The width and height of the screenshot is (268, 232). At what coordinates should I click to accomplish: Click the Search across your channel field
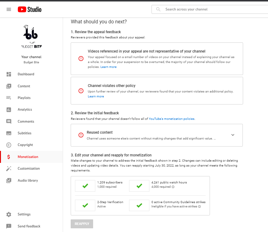(210, 10)
